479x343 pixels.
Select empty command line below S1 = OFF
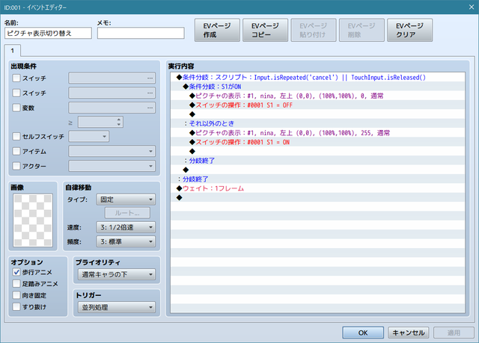(x=317, y=114)
